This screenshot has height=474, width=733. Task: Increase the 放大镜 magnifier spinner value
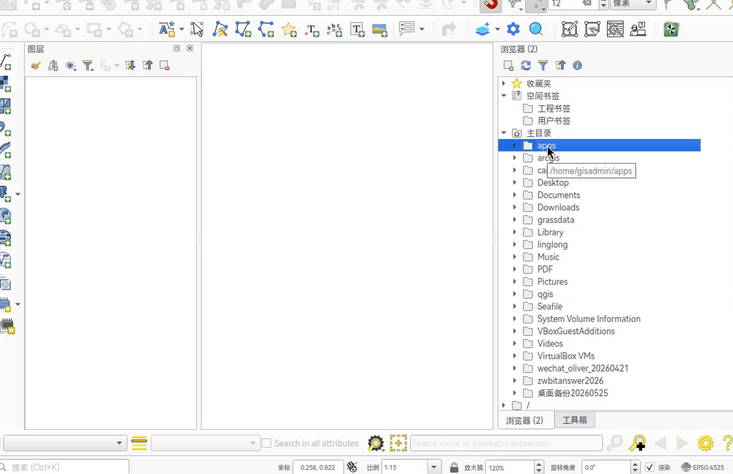[539, 464]
